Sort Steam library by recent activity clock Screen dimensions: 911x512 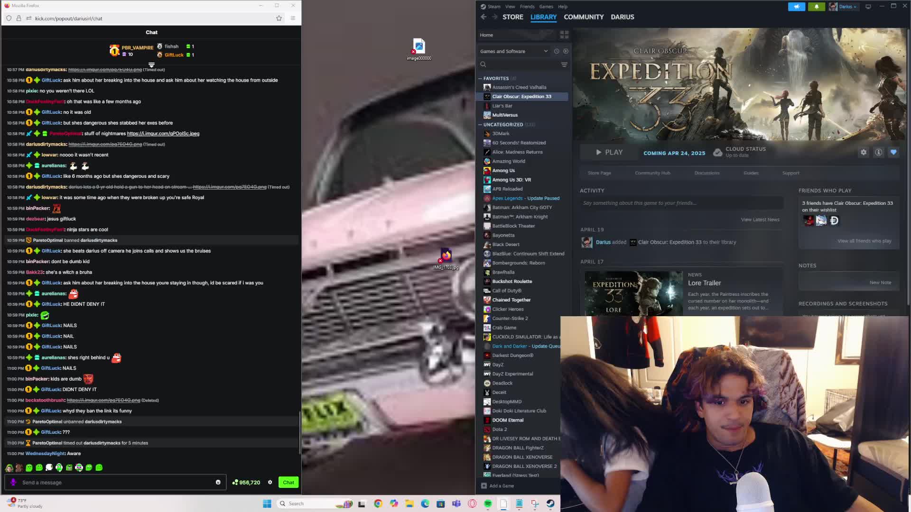point(557,51)
